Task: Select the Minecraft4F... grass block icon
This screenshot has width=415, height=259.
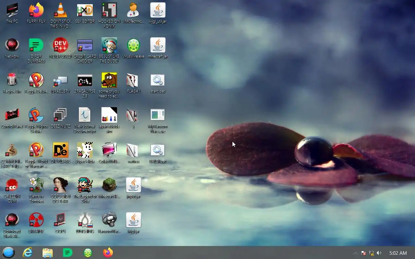Action: click(109, 188)
